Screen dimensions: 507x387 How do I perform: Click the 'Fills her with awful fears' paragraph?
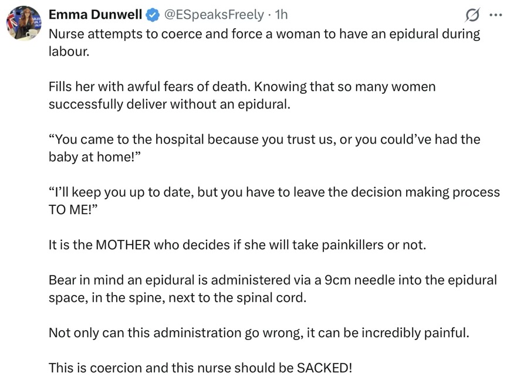242,87
